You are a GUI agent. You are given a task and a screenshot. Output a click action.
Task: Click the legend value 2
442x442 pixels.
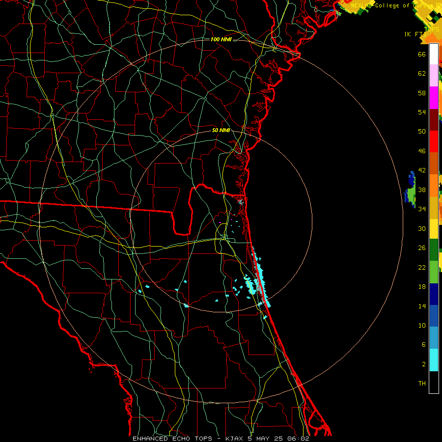click(423, 364)
